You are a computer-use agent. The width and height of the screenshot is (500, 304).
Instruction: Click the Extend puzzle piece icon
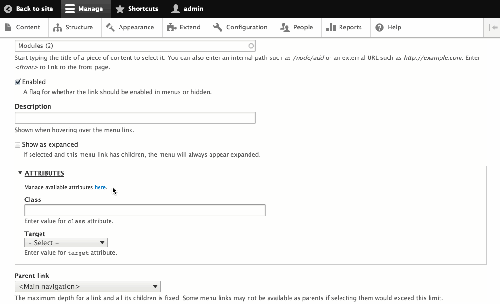click(171, 28)
